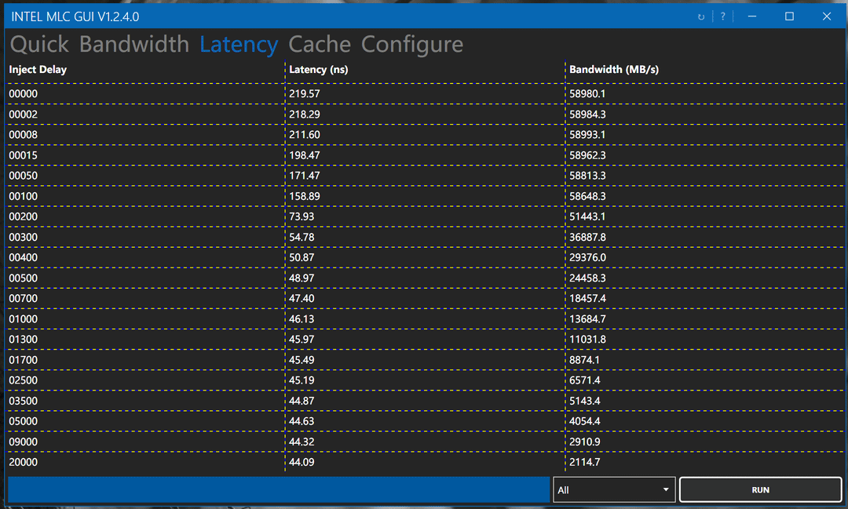Click the blue progress bar
Viewport: 848px width, 509px height.
coord(279,489)
